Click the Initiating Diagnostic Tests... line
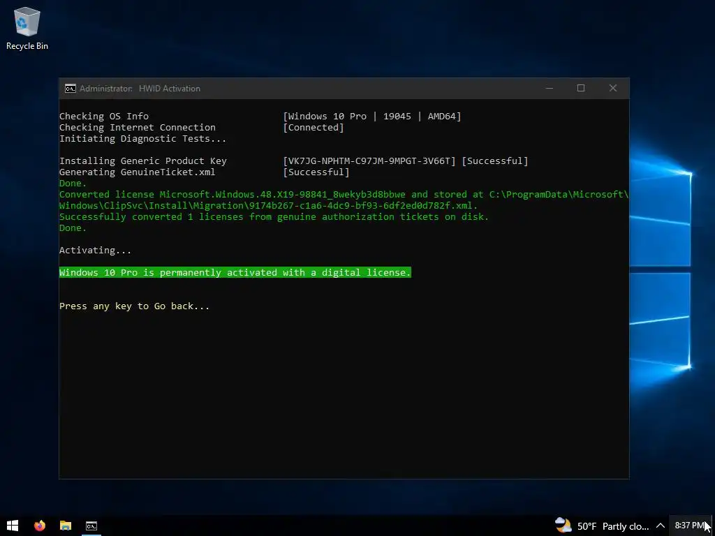715x536 pixels. coord(142,139)
